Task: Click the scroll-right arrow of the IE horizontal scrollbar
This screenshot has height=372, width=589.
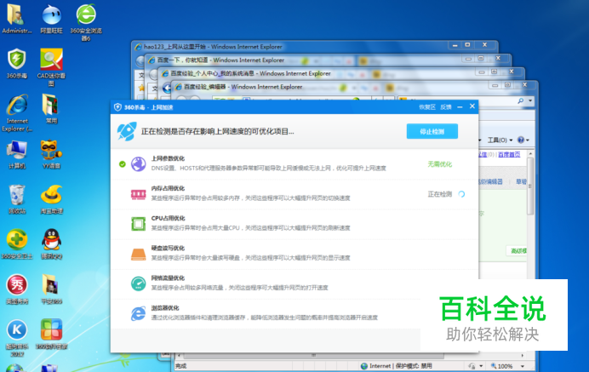Action: click(x=522, y=355)
